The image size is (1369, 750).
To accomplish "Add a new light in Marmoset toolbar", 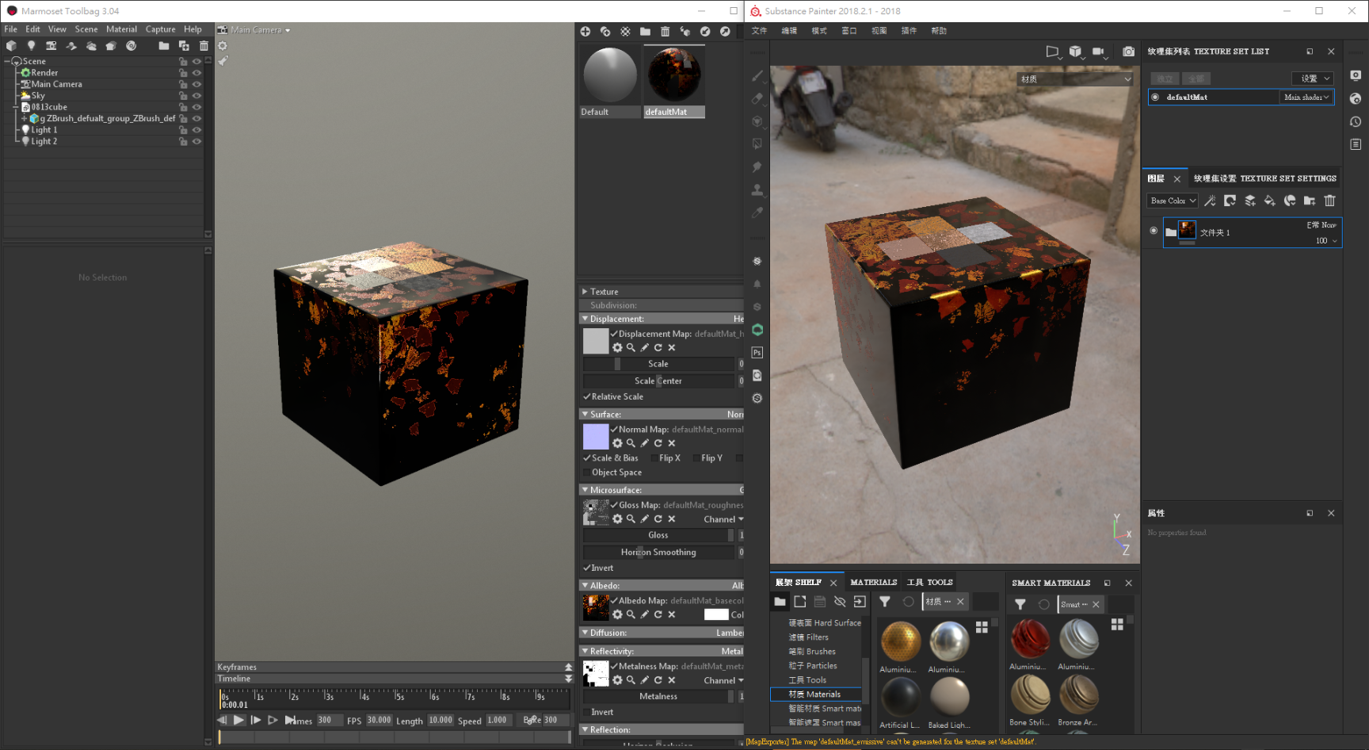I will (31, 46).
